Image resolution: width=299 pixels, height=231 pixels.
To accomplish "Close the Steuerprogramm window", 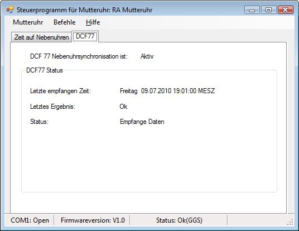I will (285, 9).
